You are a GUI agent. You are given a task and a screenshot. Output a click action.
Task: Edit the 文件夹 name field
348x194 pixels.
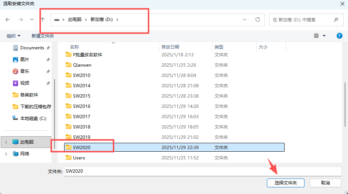pos(203,171)
